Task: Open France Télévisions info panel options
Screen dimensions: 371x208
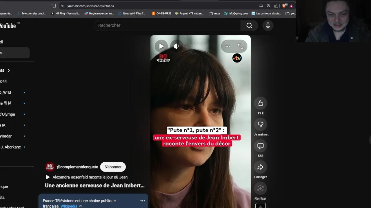Action: tap(143, 201)
